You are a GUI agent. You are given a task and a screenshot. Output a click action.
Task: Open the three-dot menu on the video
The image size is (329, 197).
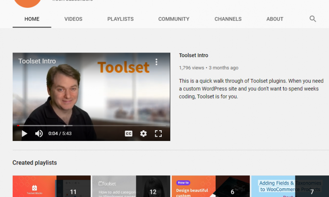click(x=156, y=62)
